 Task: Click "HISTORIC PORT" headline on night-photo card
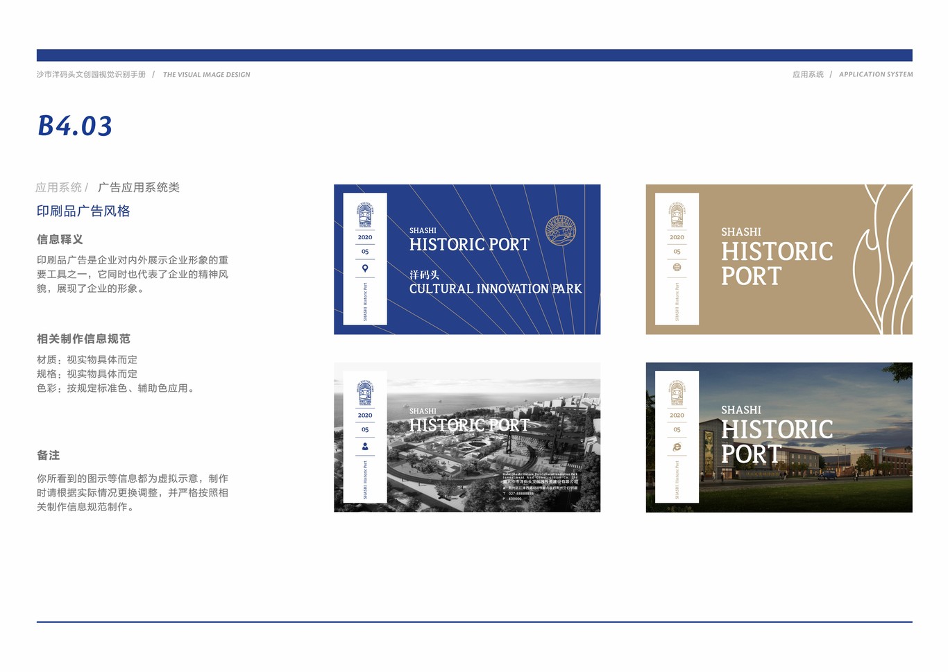(x=777, y=442)
